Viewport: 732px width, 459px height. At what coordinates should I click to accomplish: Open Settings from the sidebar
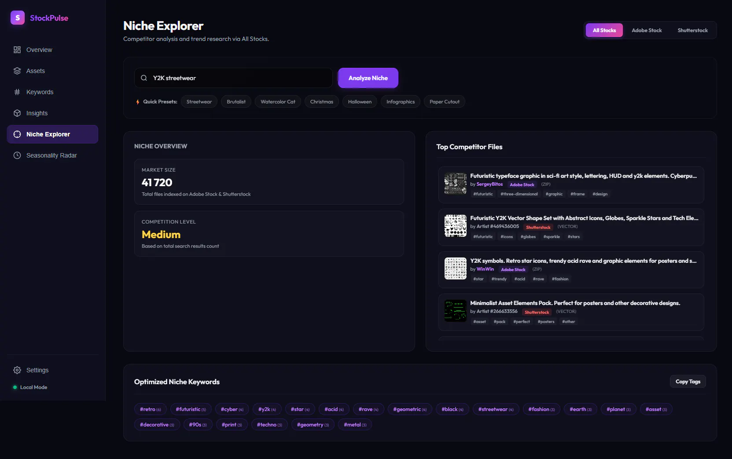point(52,370)
